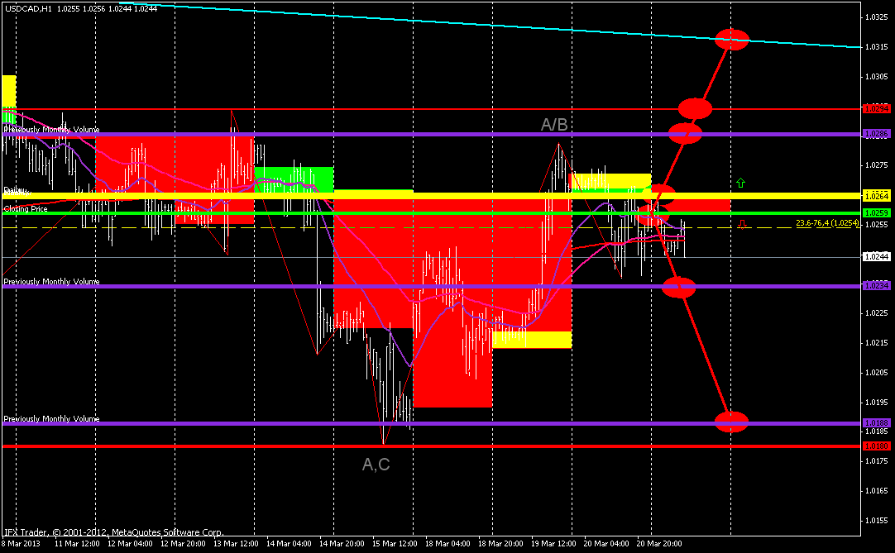Select the green rectangle after 14 Mar 04:00
Screen dimensions: 895x553
pos(294,179)
